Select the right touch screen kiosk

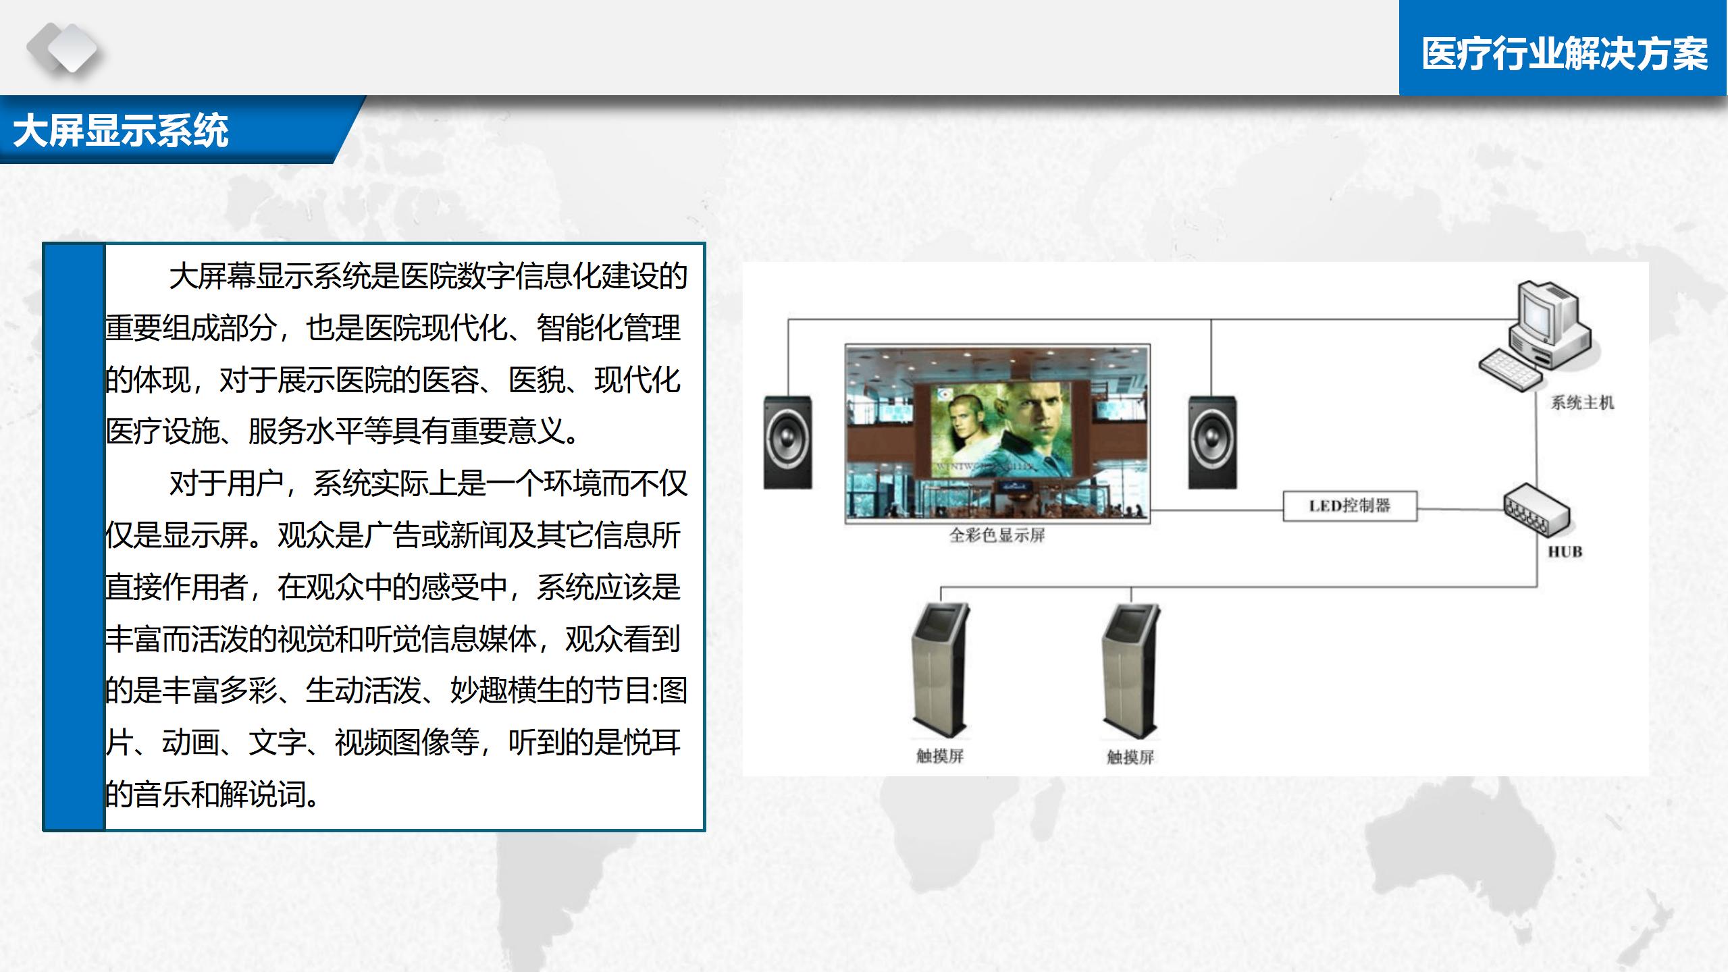[1130, 670]
